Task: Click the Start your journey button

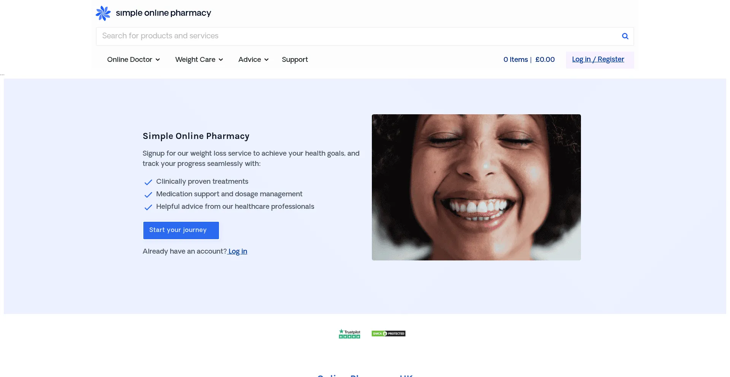Action: pyautogui.click(x=181, y=230)
